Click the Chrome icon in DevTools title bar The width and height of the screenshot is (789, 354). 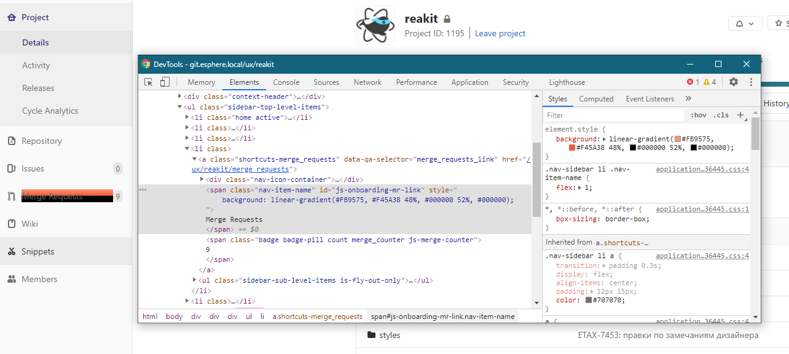pos(146,64)
